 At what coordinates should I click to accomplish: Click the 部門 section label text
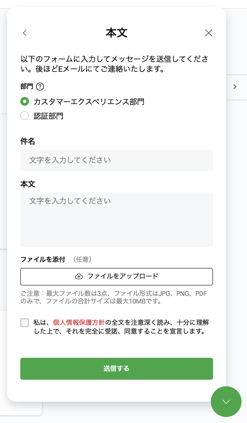pos(27,87)
